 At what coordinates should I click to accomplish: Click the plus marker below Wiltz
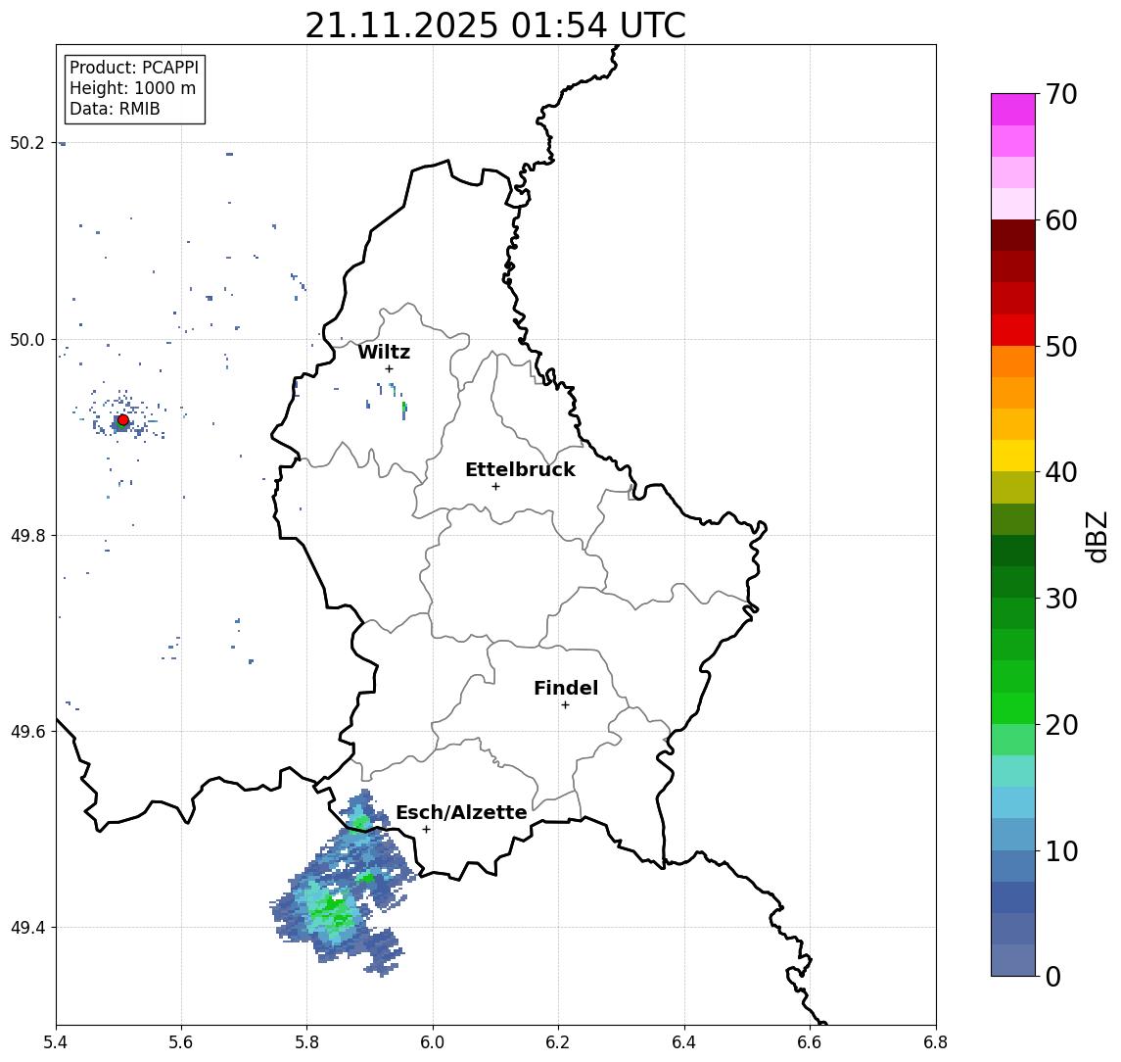click(389, 368)
